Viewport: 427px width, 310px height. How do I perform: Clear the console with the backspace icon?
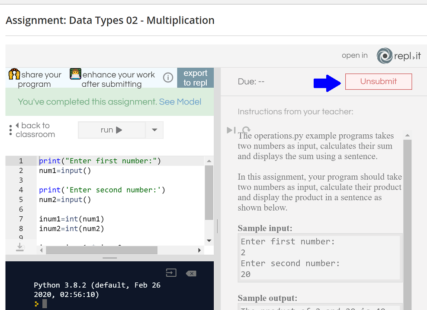[x=191, y=273]
